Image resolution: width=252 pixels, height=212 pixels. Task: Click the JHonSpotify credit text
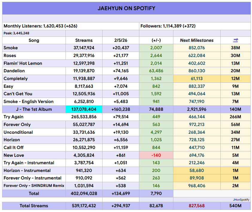tap(241, 200)
